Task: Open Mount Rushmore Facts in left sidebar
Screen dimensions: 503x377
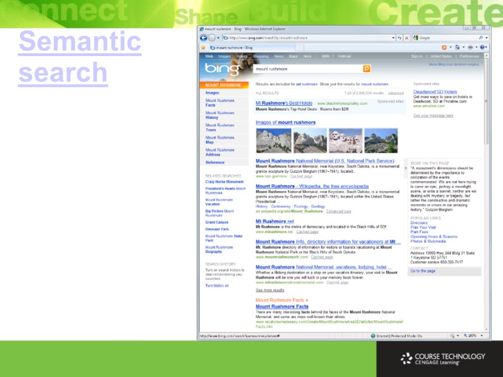Action: (x=220, y=103)
